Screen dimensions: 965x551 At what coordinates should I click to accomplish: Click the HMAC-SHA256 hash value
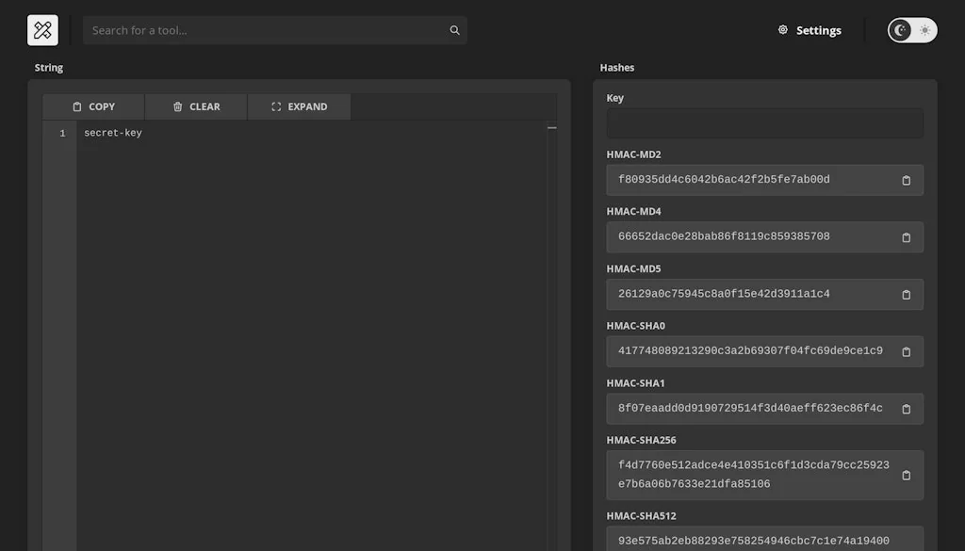coord(753,475)
